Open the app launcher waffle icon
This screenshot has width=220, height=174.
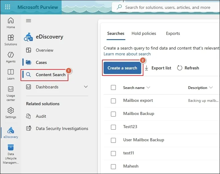[x=7, y=7]
